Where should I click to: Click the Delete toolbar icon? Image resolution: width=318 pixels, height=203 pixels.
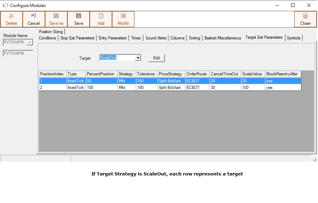point(12,16)
